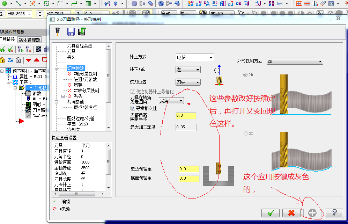The width and height of the screenshot is (348, 224).
Task: Click the X coordinate label button
Action: point(1,14)
